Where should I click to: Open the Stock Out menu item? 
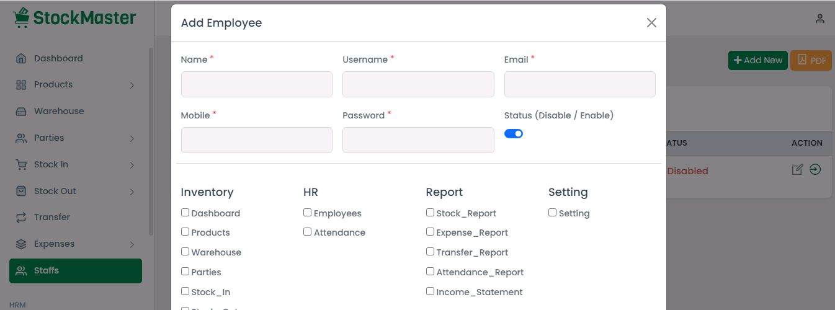(55, 191)
